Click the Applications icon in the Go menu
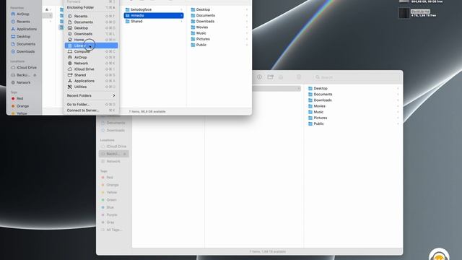The width and height of the screenshot is (462, 260). pyautogui.click(x=70, y=81)
